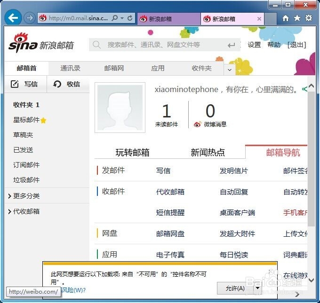The width and height of the screenshot is (320, 303).
Task: Click the 写信 compose button
Action: click(x=26, y=84)
